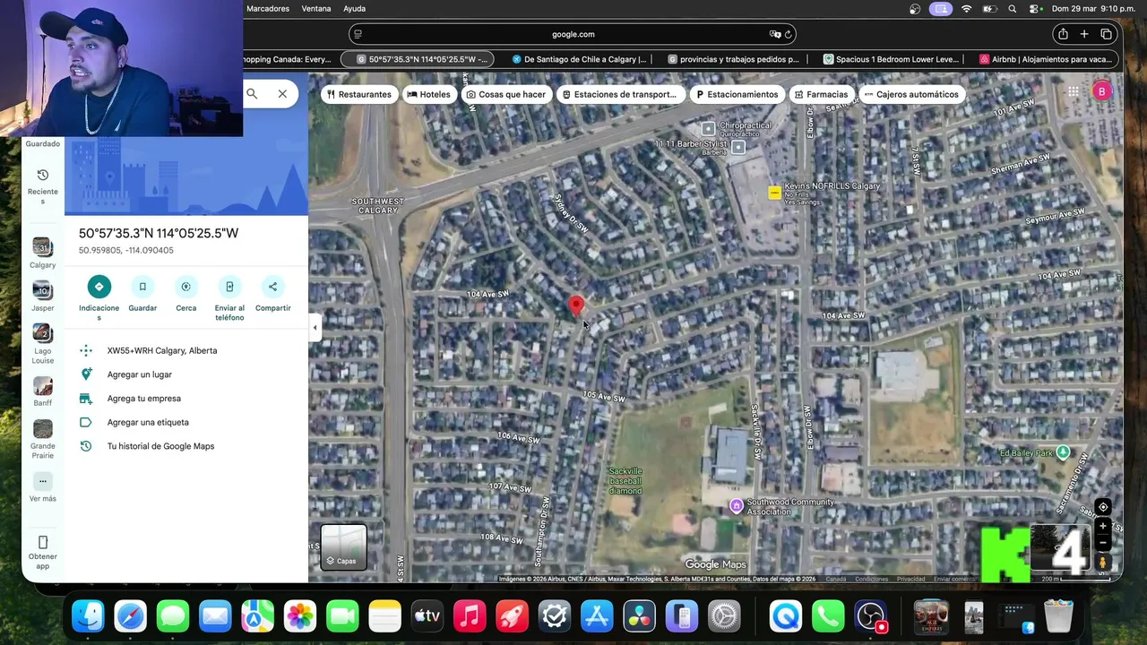Image resolution: width=1147 pixels, height=645 pixels.
Task: Open saved Lago Louise list in sidebar
Action: coord(42,343)
